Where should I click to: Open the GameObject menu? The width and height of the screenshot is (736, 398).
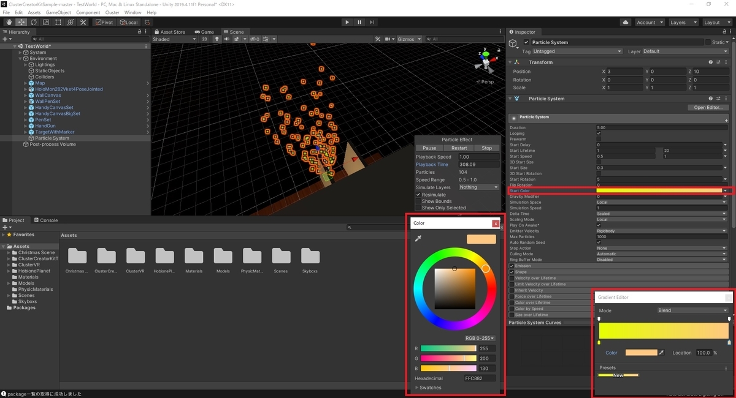coord(58,12)
